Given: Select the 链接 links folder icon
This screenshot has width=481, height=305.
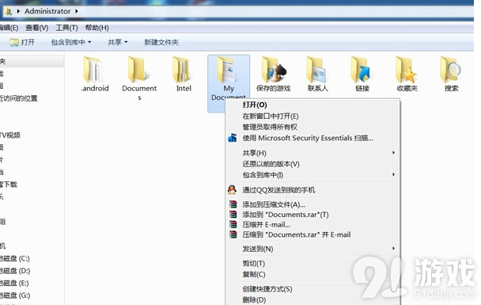Looking at the screenshot, I should point(362,70).
